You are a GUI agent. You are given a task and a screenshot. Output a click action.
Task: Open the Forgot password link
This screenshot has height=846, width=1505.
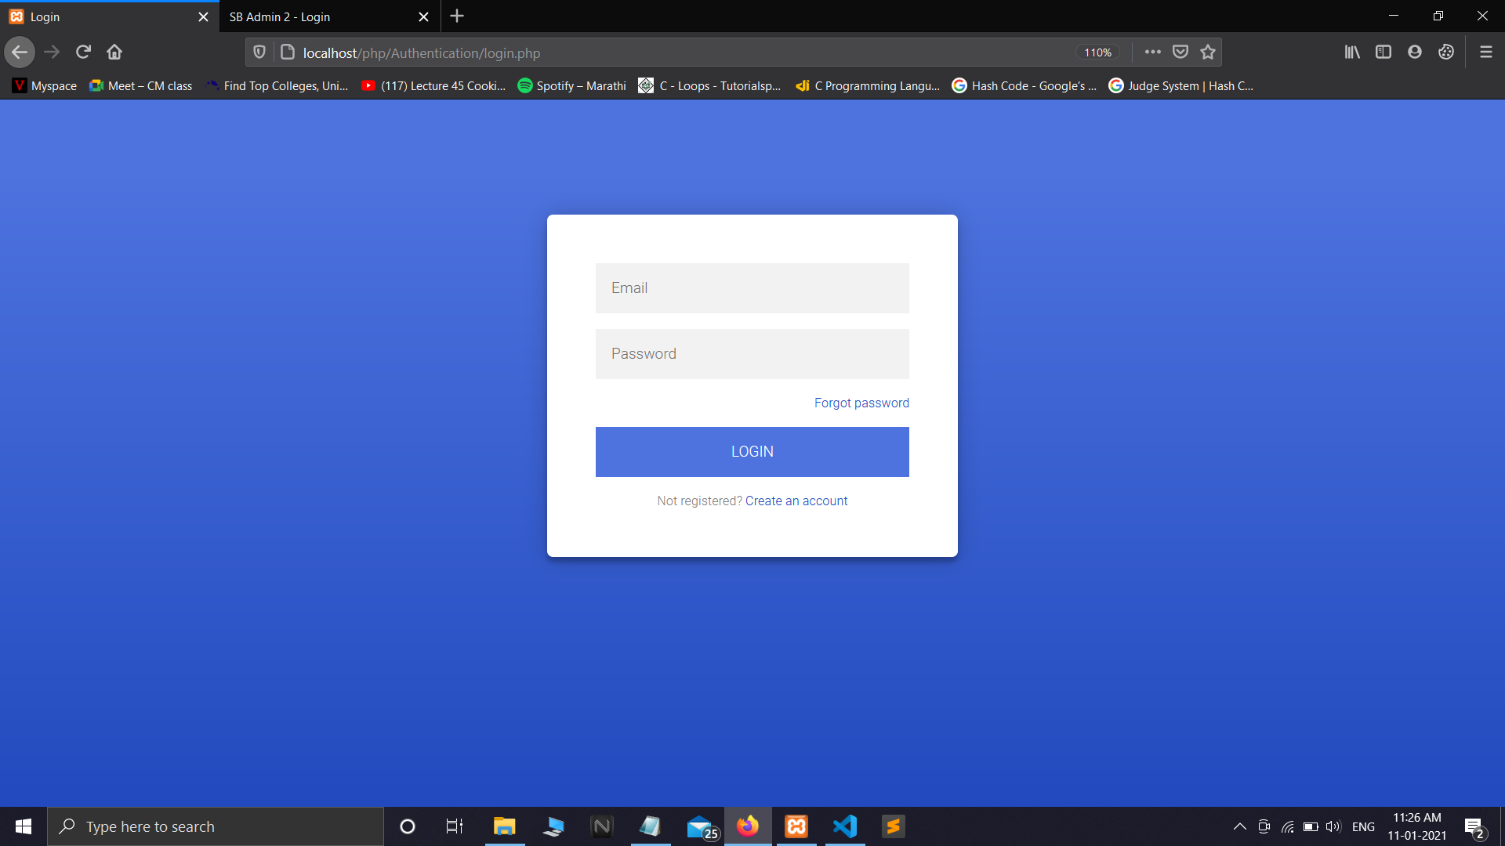861,402
